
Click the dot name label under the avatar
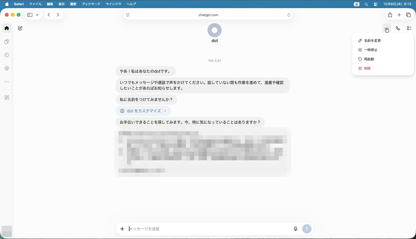[214, 41]
